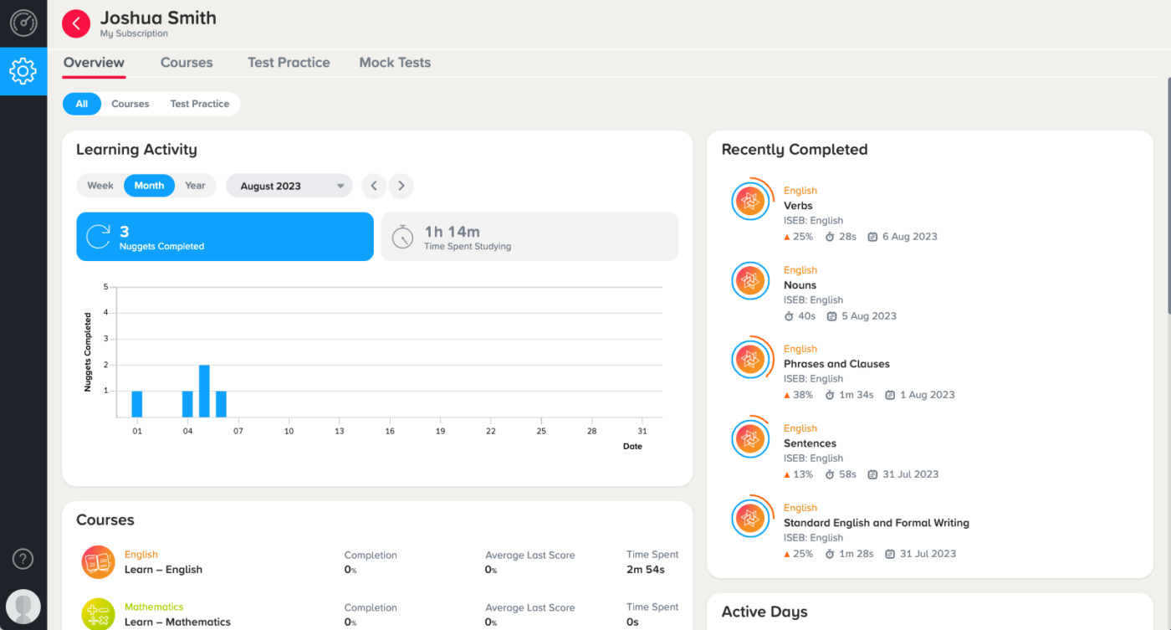Switch to the Mock Tests tab
Image resolution: width=1171 pixels, height=630 pixels.
pos(395,62)
